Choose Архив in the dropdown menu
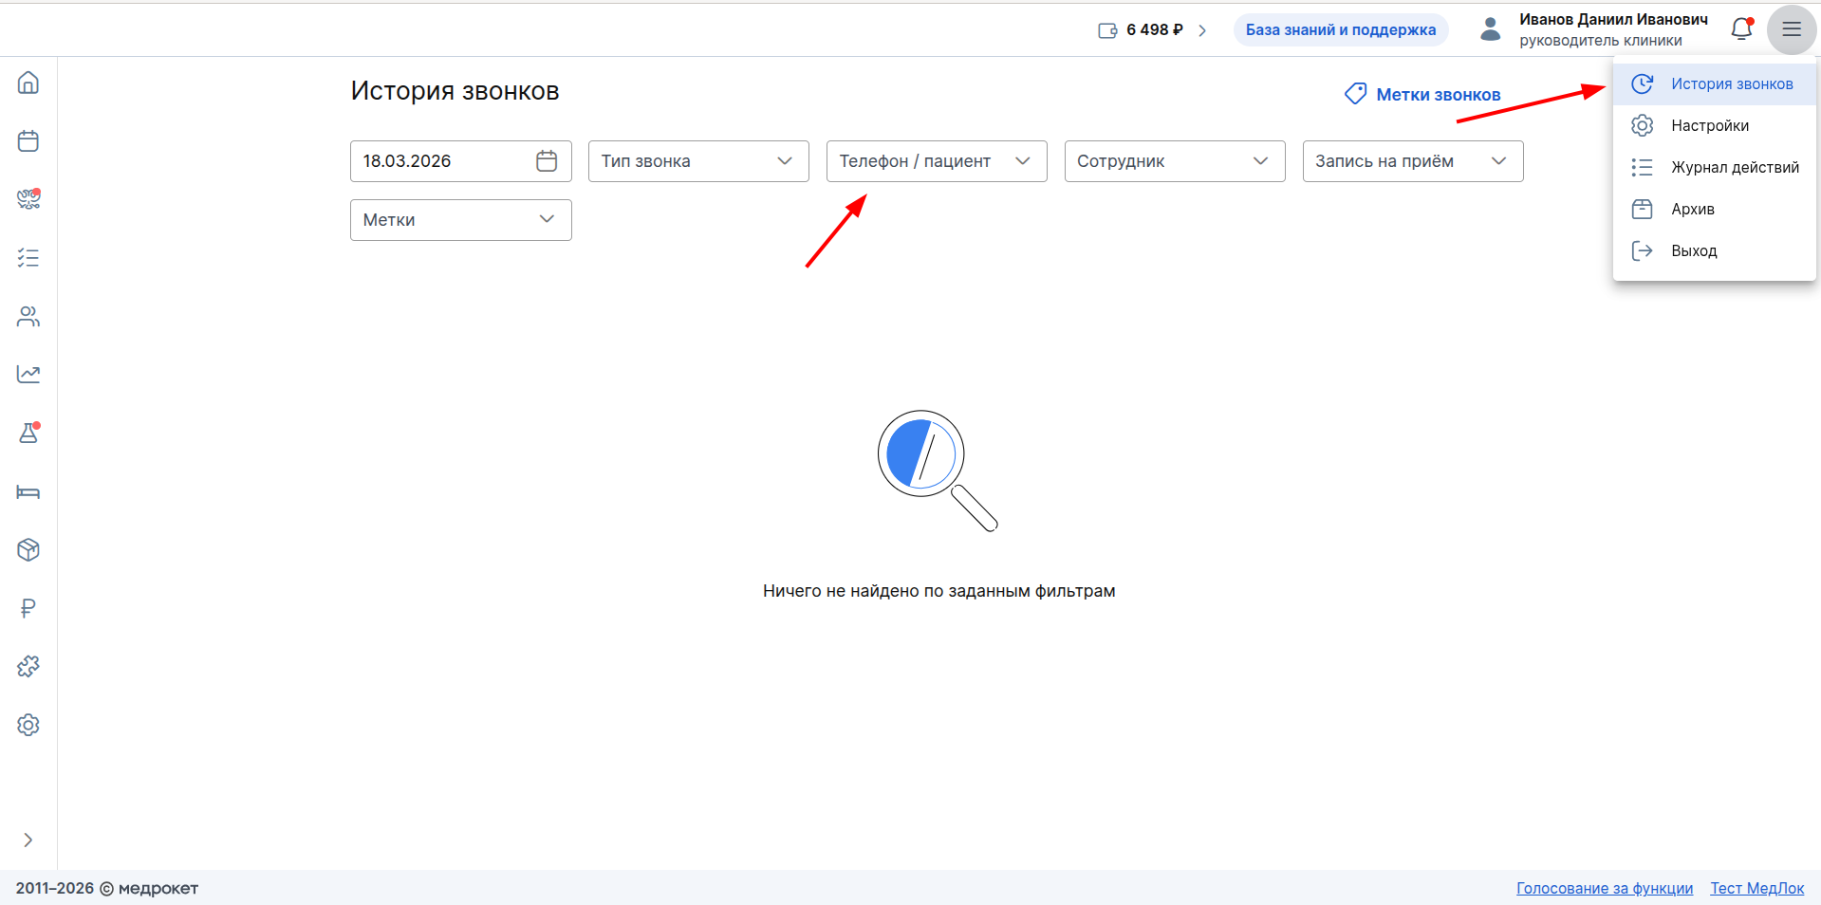Screen dimensions: 1821x905 click(1692, 210)
